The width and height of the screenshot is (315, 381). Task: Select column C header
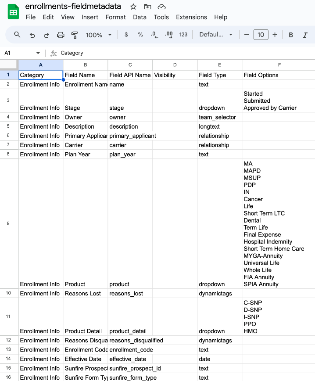tap(130, 65)
